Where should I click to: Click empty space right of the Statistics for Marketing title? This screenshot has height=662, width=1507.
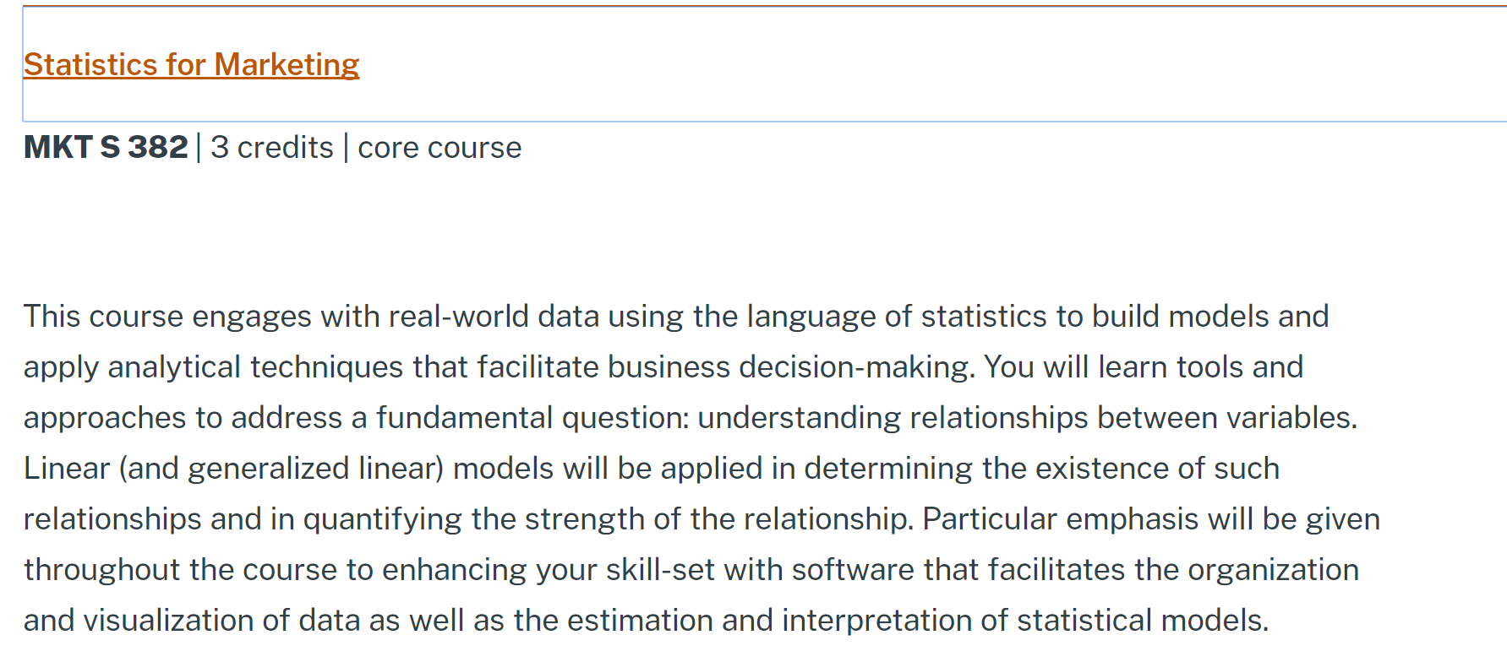pos(845,65)
